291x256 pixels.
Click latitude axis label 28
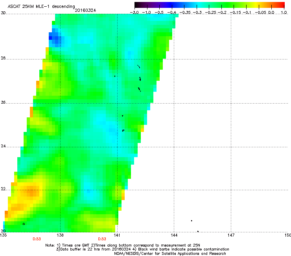[3, 58]
